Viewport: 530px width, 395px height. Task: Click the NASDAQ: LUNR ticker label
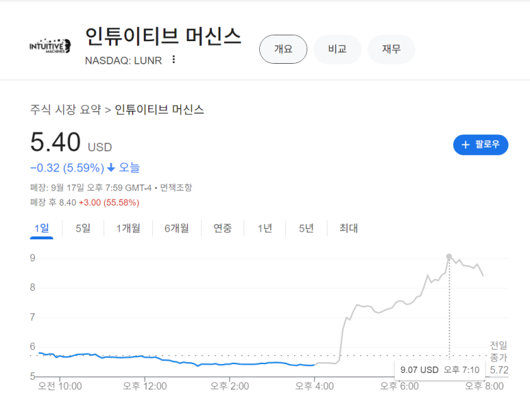pyautogui.click(x=123, y=60)
